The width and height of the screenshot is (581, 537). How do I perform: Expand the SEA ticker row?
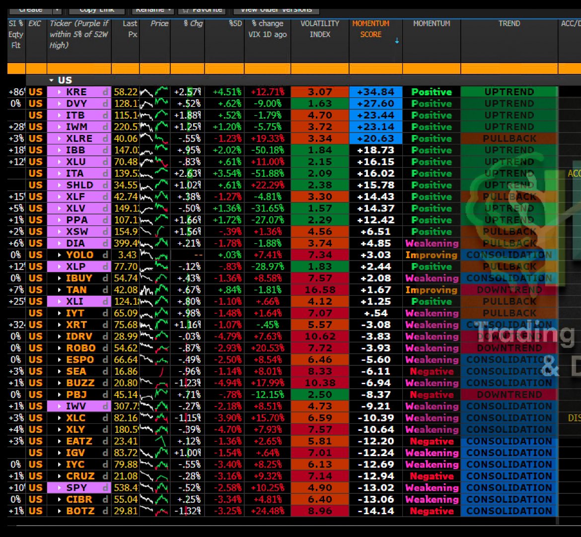coord(59,371)
